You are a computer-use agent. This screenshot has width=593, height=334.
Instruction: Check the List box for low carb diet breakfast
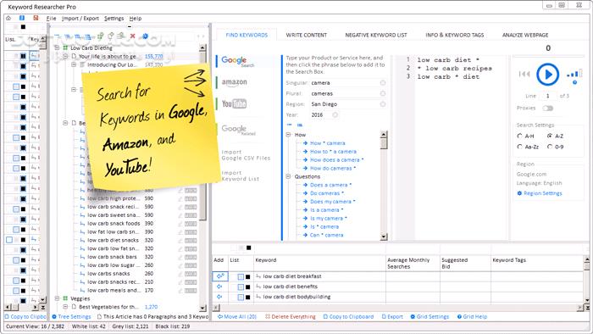click(241, 277)
